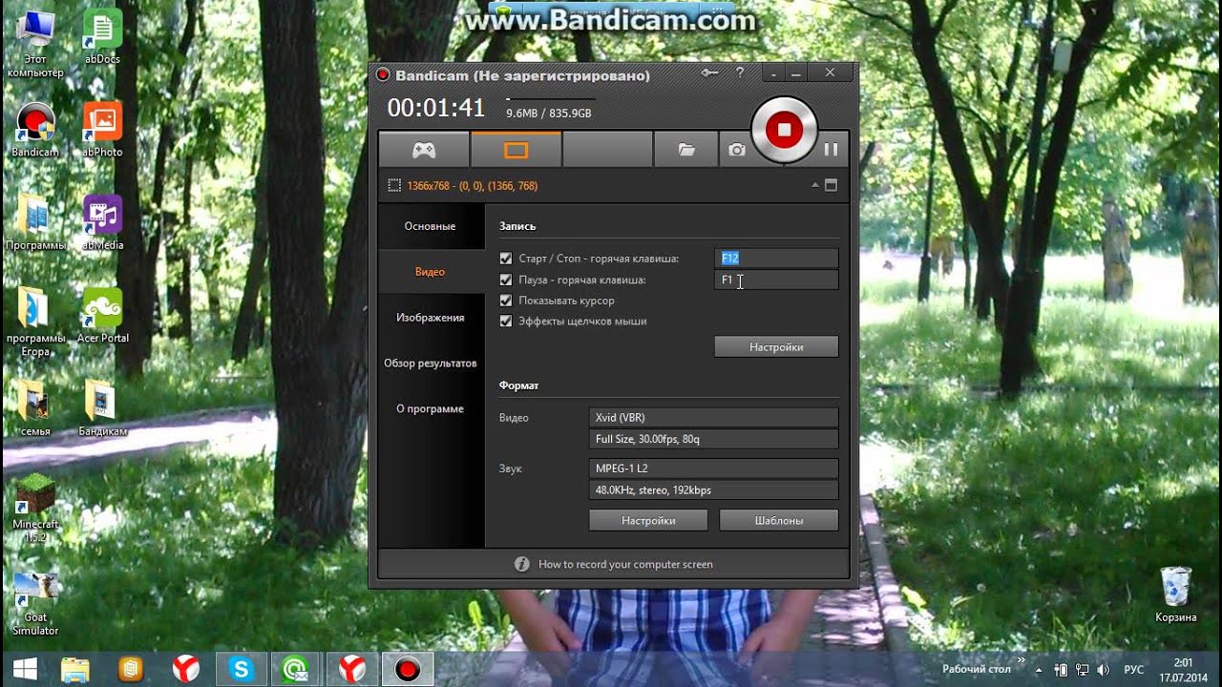Toggle Пауза hotkey checkbox
The height and width of the screenshot is (687, 1222).
pos(506,280)
